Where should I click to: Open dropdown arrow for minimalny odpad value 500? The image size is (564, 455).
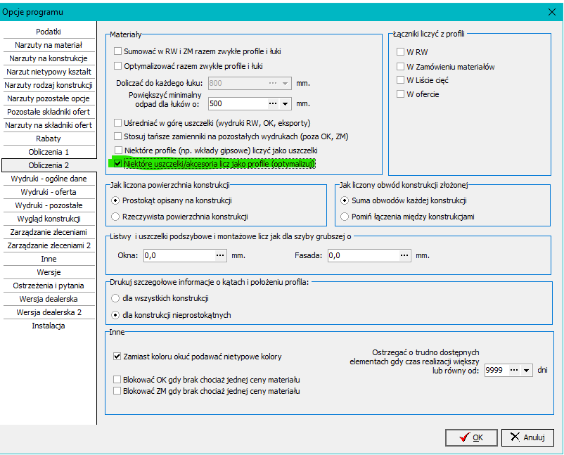(286, 103)
